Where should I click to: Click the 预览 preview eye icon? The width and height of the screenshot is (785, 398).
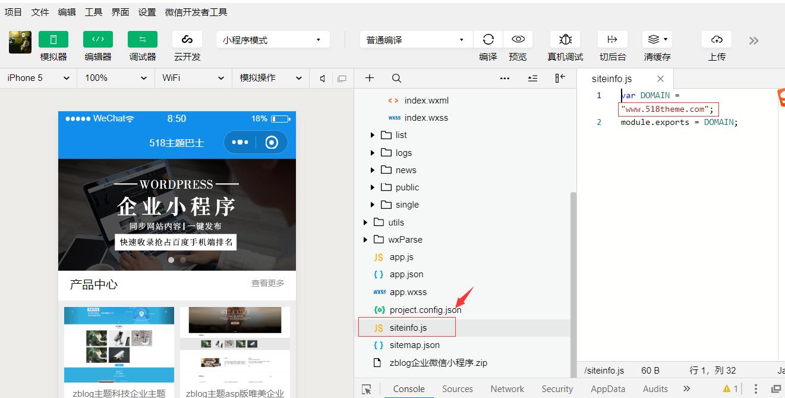coord(518,39)
